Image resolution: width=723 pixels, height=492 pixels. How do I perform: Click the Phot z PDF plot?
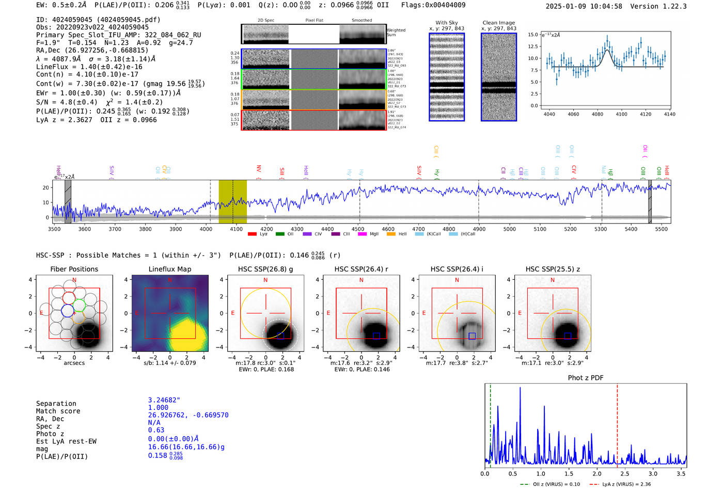pos(586,425)
